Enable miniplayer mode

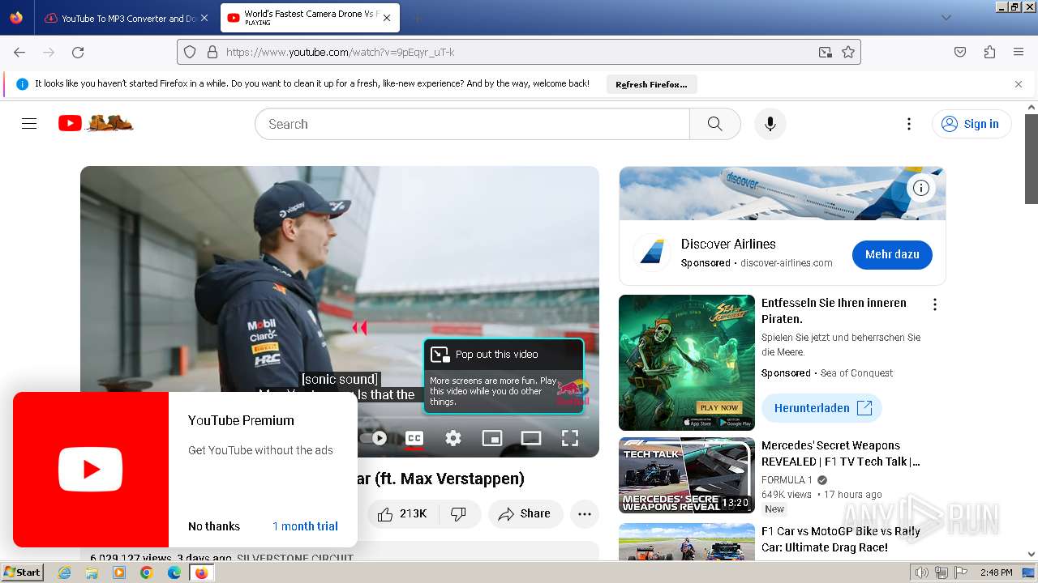492,438
